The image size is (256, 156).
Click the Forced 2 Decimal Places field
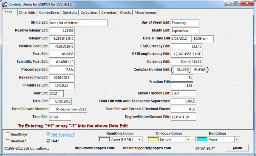183,109
